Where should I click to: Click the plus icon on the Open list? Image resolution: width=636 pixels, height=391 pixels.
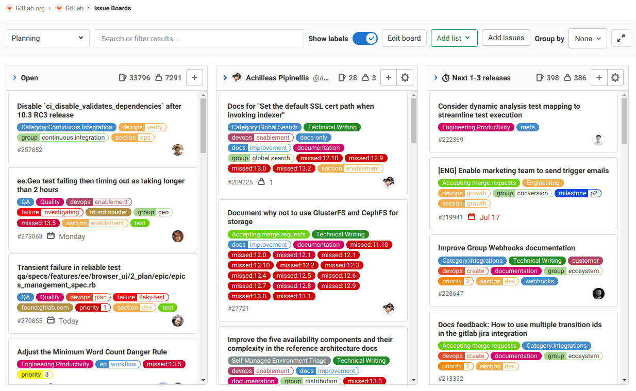(x=194, y=77)
